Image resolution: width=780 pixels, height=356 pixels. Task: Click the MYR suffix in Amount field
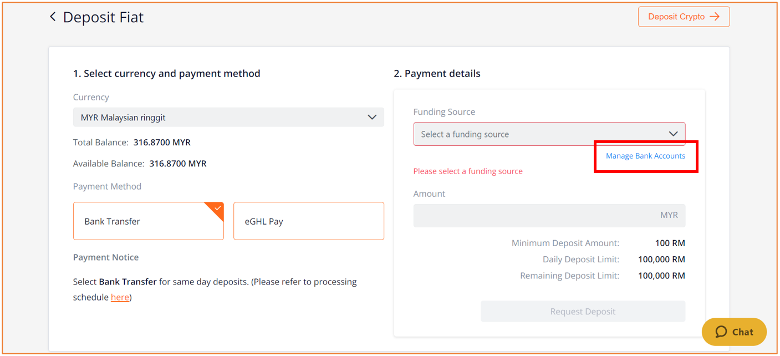coord(669,215)
